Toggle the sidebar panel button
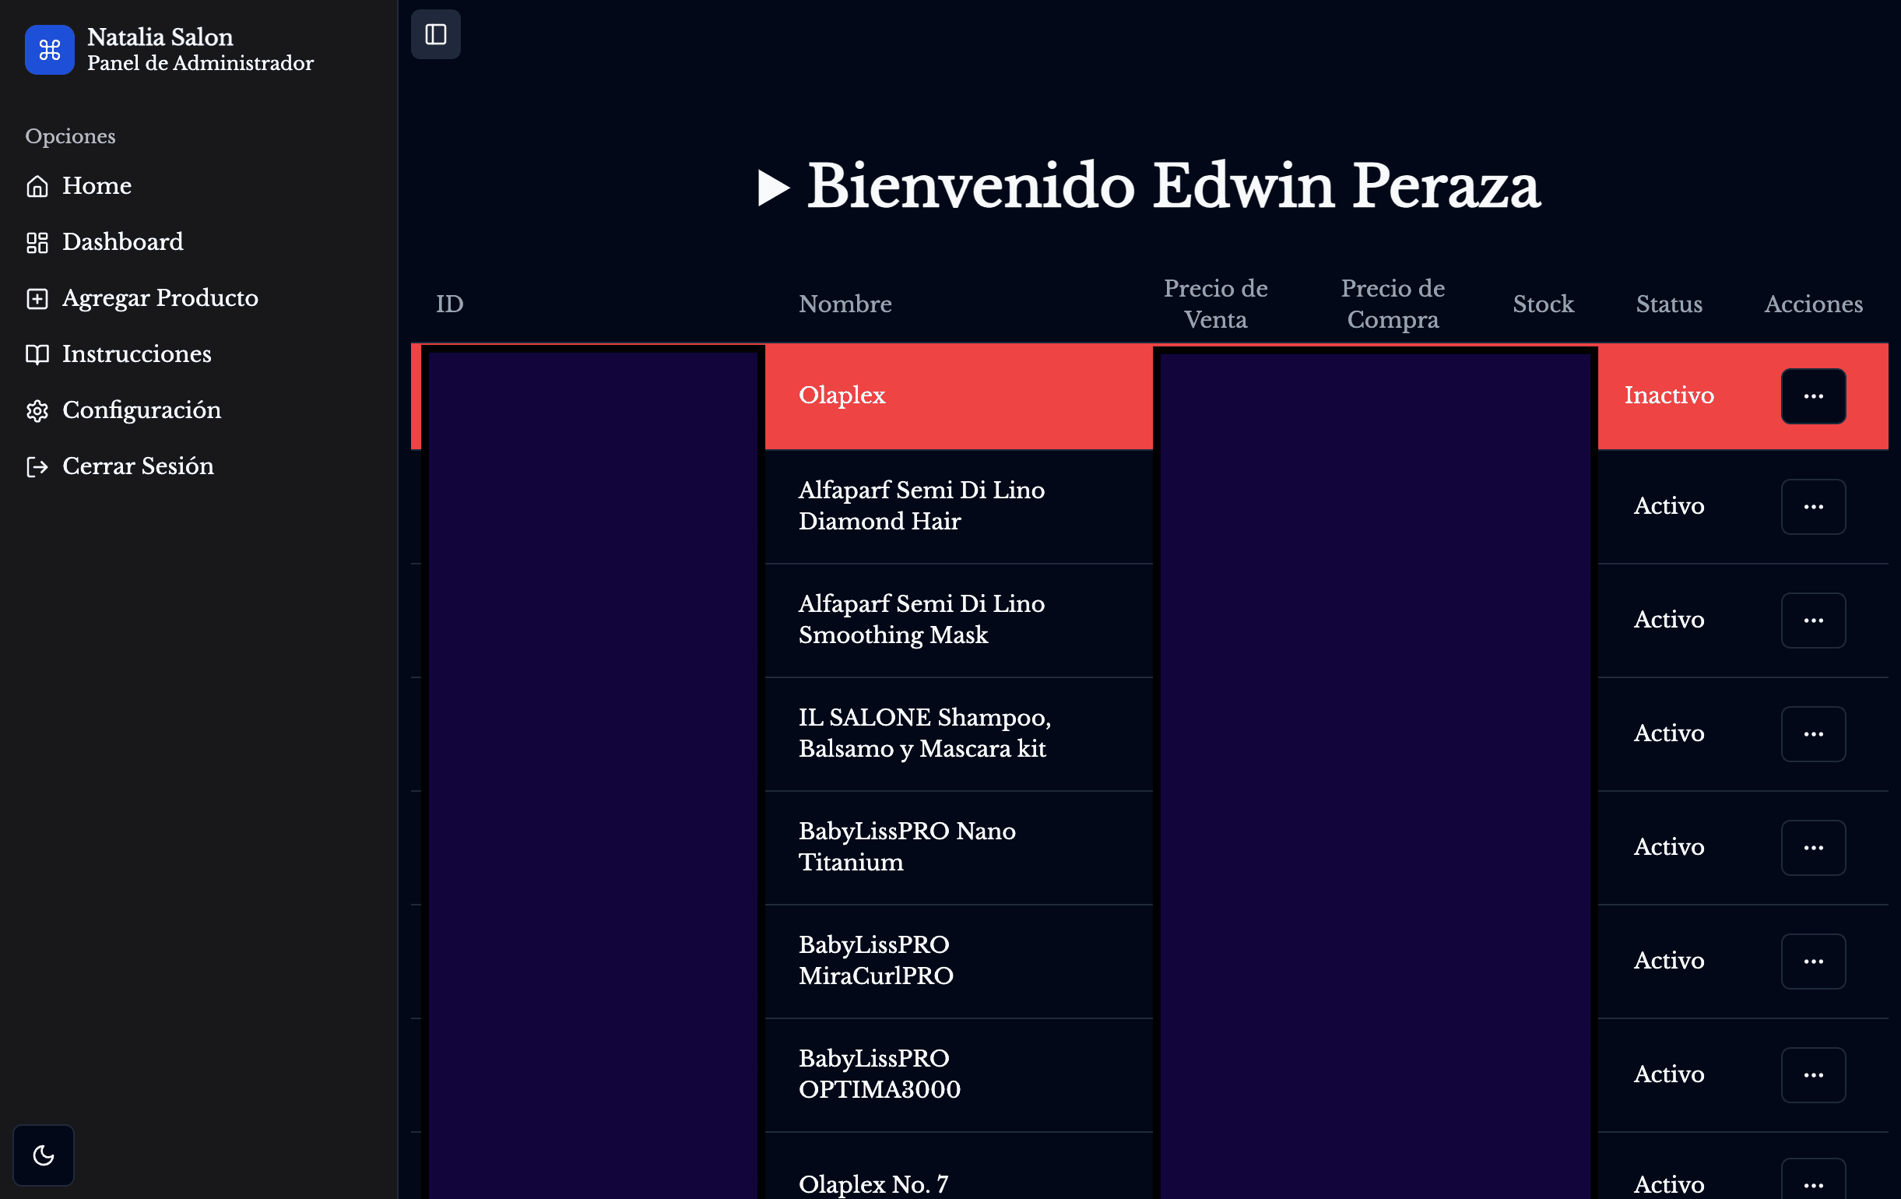Viewport: 1901px width, 1199px height. (x=436, y=34)
